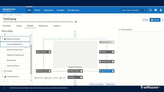Screen dimensions: 164x92
Task: Open the Packages top navigation item
Action: pos(60,10)
